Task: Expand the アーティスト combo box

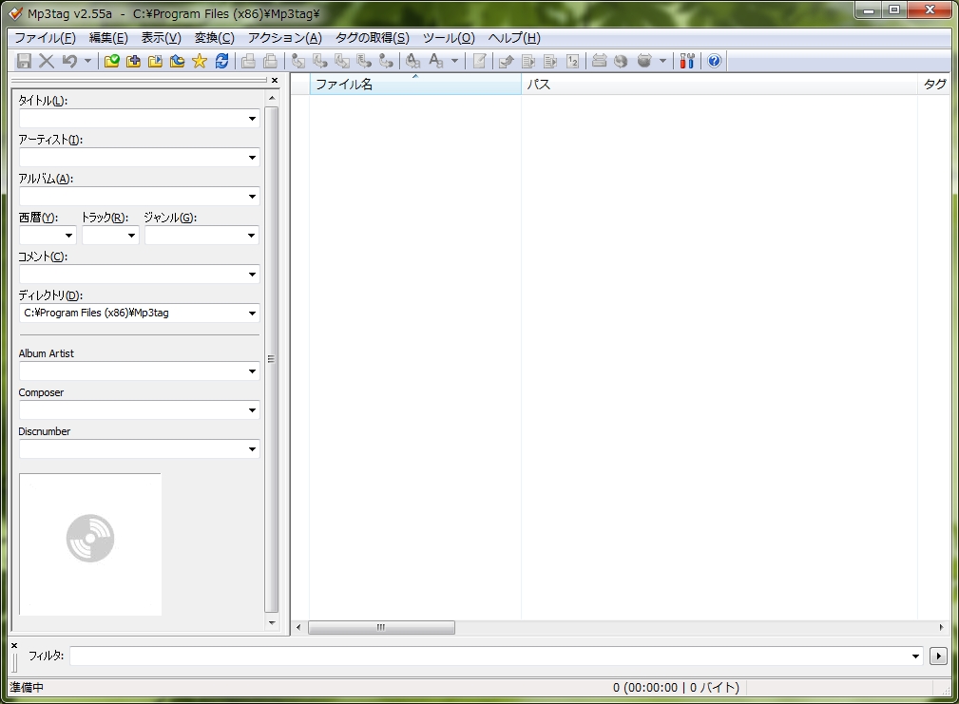Action: (252, 158)
